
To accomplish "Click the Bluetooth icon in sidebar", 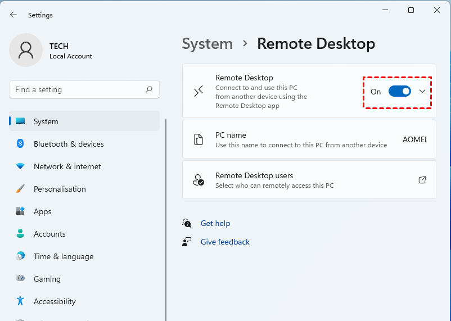I will (20, 143).
